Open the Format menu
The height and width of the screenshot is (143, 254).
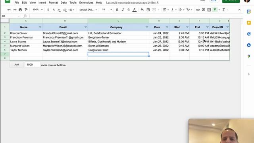(x=53, y=3)
